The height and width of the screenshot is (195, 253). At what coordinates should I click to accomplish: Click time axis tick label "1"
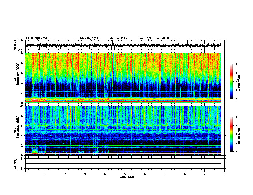click(x=45, y=174)
